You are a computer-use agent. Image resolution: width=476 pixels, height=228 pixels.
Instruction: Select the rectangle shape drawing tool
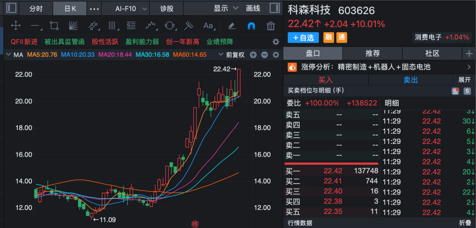(54, 26)
